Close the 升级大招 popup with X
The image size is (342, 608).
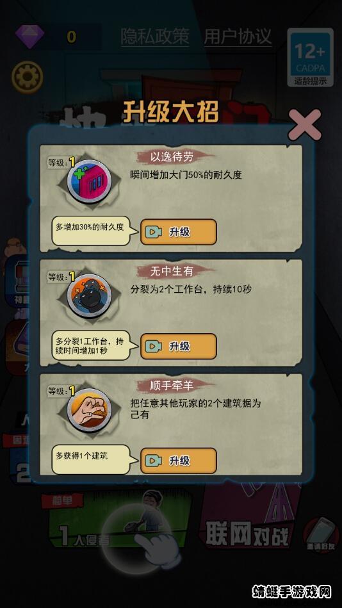305,125
